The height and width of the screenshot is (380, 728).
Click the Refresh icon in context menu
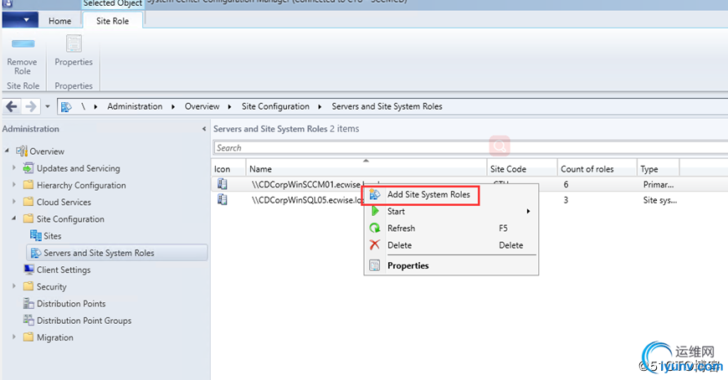(375, 229)
